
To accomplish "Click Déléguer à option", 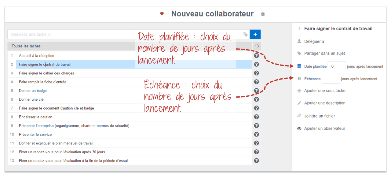I will click(314, 41).
